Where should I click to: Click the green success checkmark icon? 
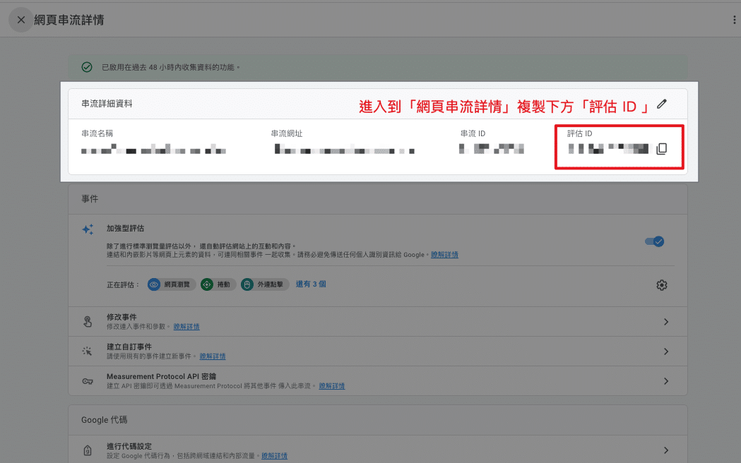86,67
